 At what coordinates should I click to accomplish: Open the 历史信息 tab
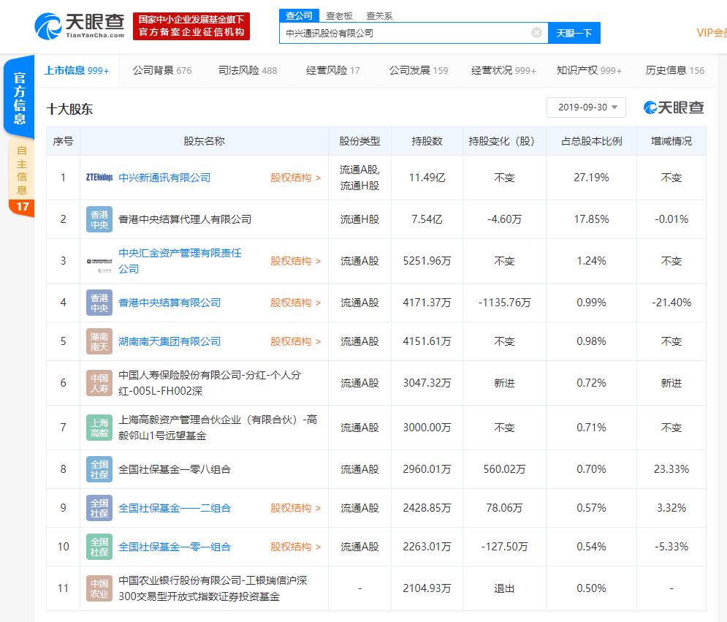(675, 70)
